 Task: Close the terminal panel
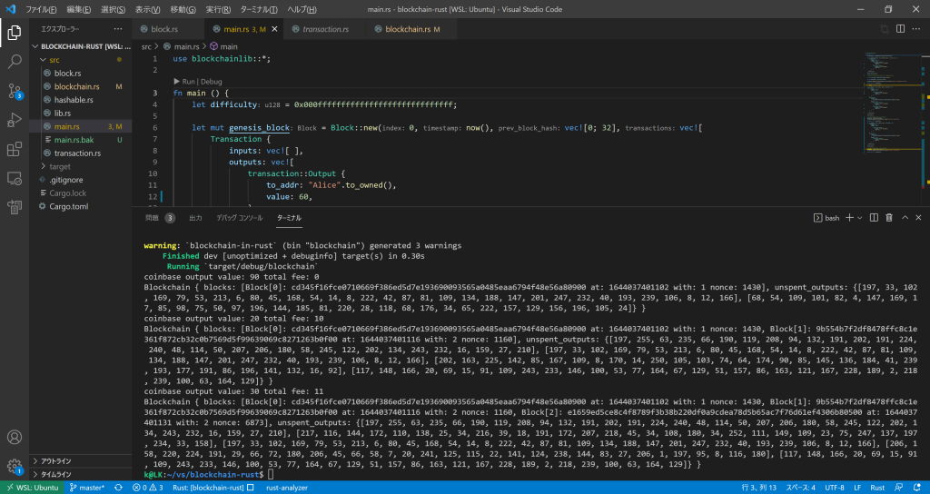[x=919, y=218]
